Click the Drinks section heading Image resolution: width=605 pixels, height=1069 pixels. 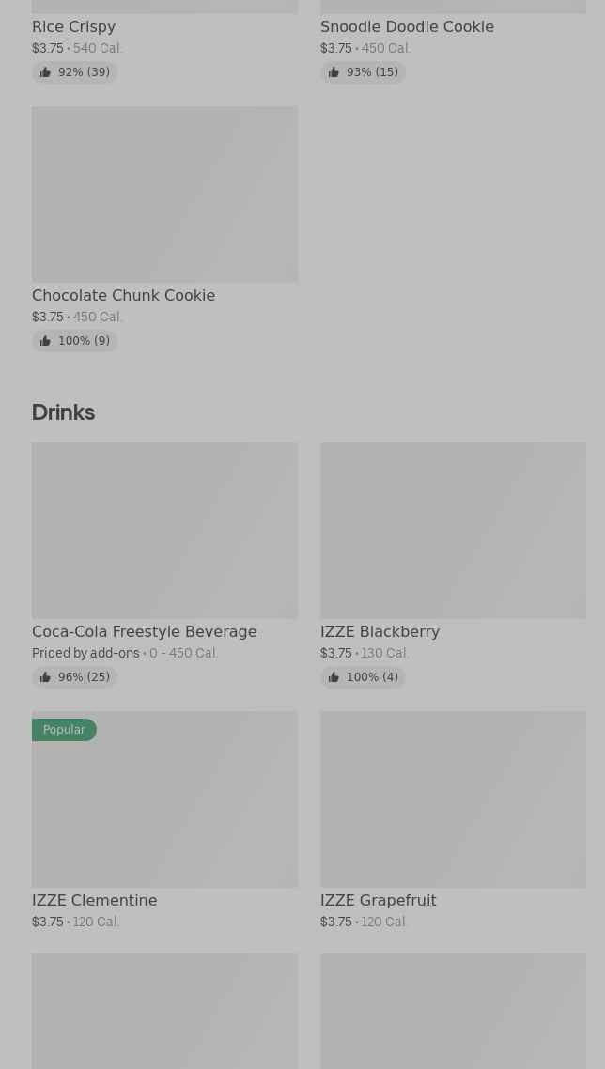click(63, 412)
